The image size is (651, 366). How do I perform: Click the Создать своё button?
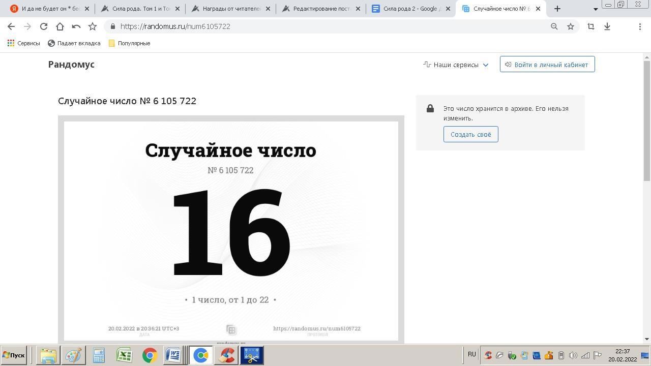tap(470, 134)
